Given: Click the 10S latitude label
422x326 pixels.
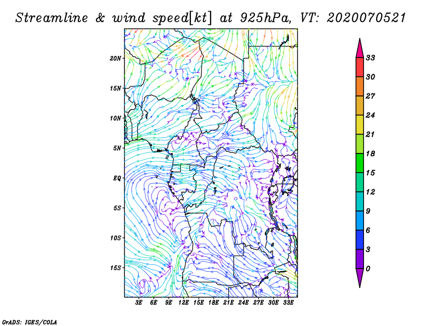Looking at the screenshot, I should click(x=116, y=238).
